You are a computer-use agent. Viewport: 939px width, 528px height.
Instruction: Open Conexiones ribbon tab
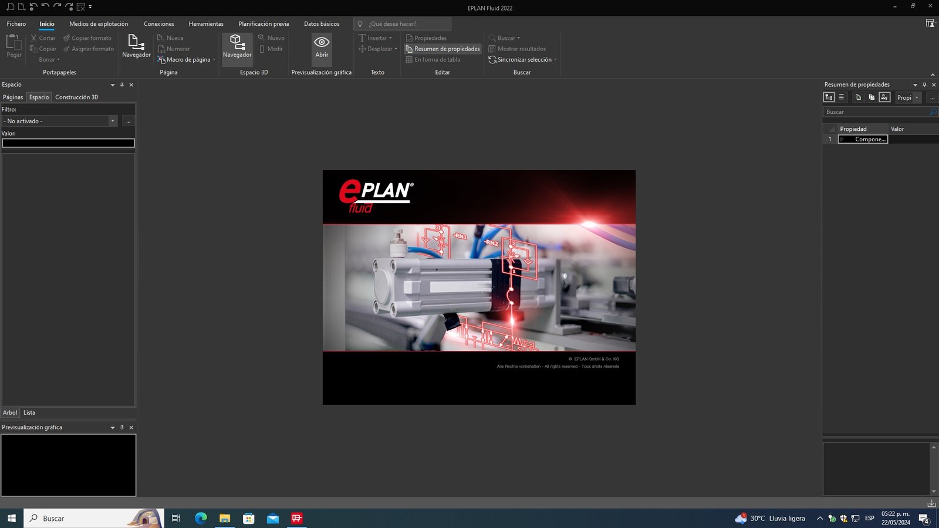[x=159, y=24]
